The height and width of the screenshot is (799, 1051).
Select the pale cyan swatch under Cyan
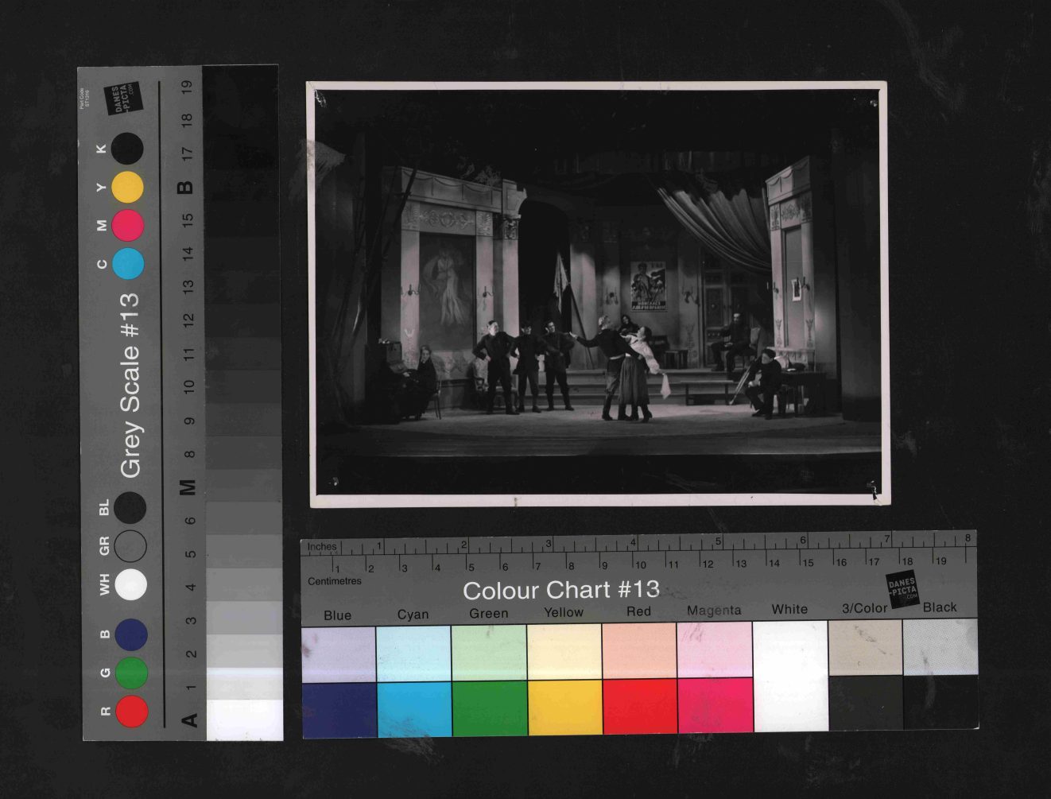413,653
